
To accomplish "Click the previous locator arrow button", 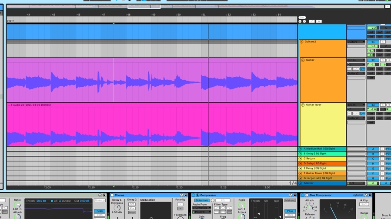I will point(300,21).
